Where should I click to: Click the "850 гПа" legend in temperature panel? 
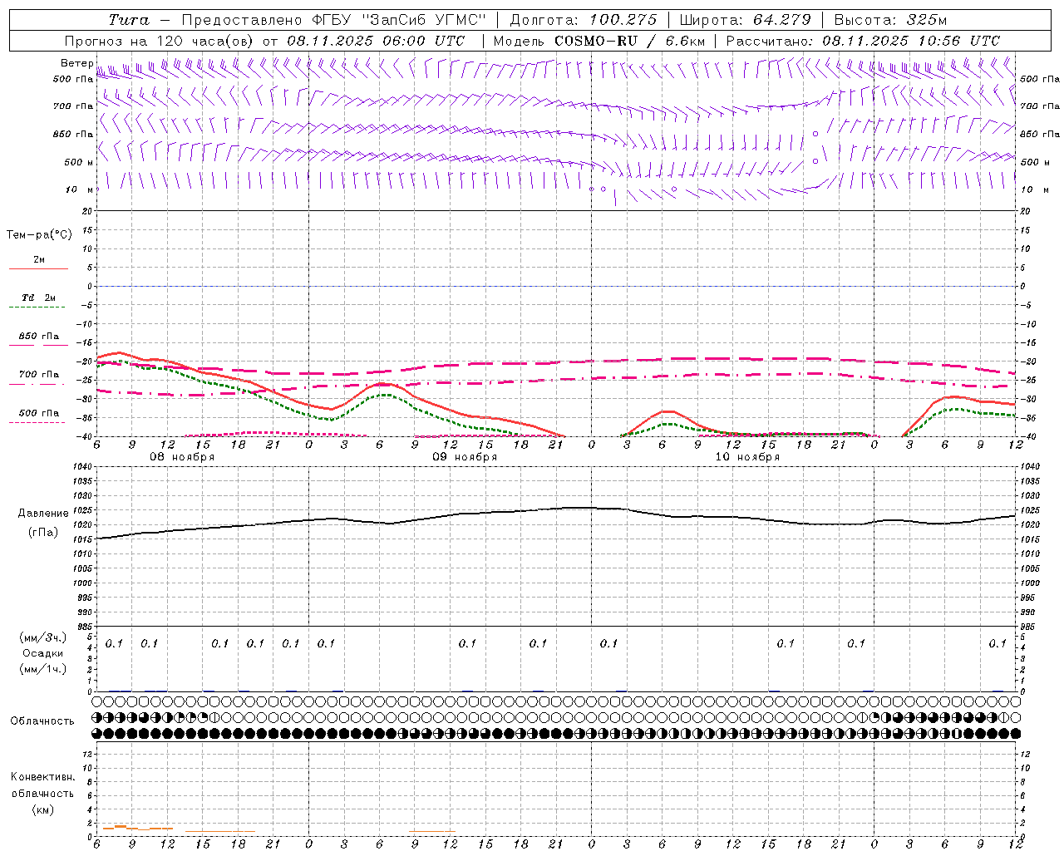38,337
